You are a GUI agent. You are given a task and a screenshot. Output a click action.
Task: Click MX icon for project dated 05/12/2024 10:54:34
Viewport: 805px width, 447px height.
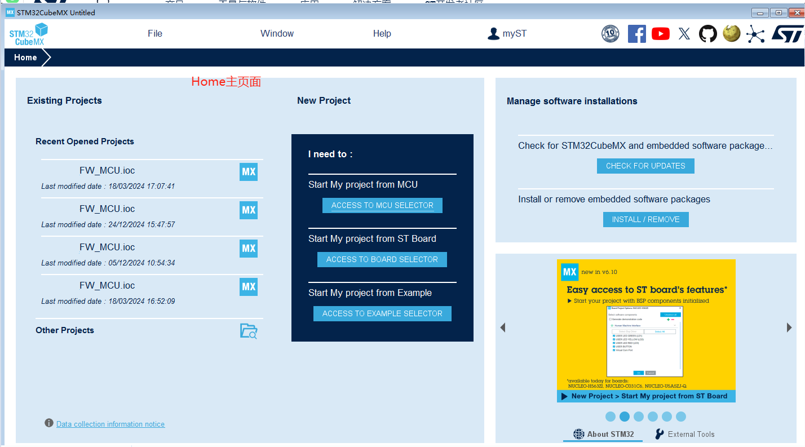click(x=249, y=249)
